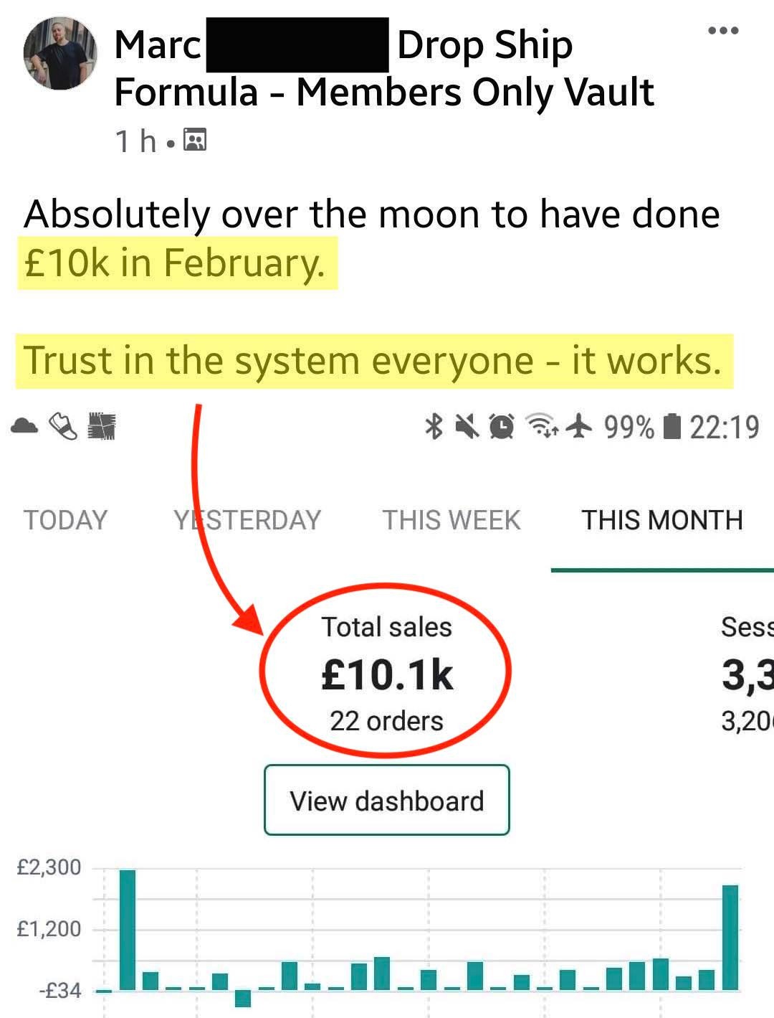This screenshot has height=1018, width=774.
Task: Tap the alarm clock status icon
Action: pos(502,427)
